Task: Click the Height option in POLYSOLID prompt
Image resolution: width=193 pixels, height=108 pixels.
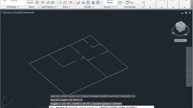Action: [x=113, y=107]
